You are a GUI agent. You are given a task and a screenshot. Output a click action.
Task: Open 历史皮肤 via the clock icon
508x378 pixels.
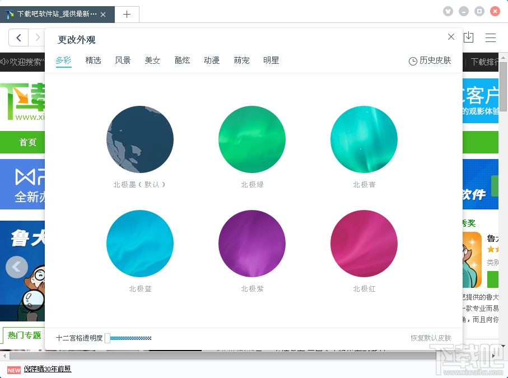(x=430, y=60)
